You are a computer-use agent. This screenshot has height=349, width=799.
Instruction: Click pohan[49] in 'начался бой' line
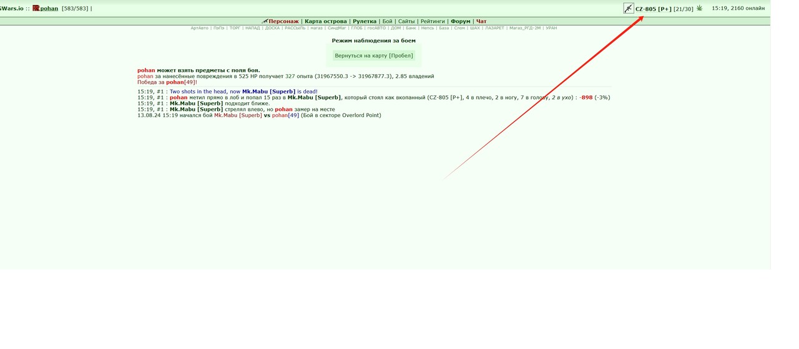click(285, 115)
